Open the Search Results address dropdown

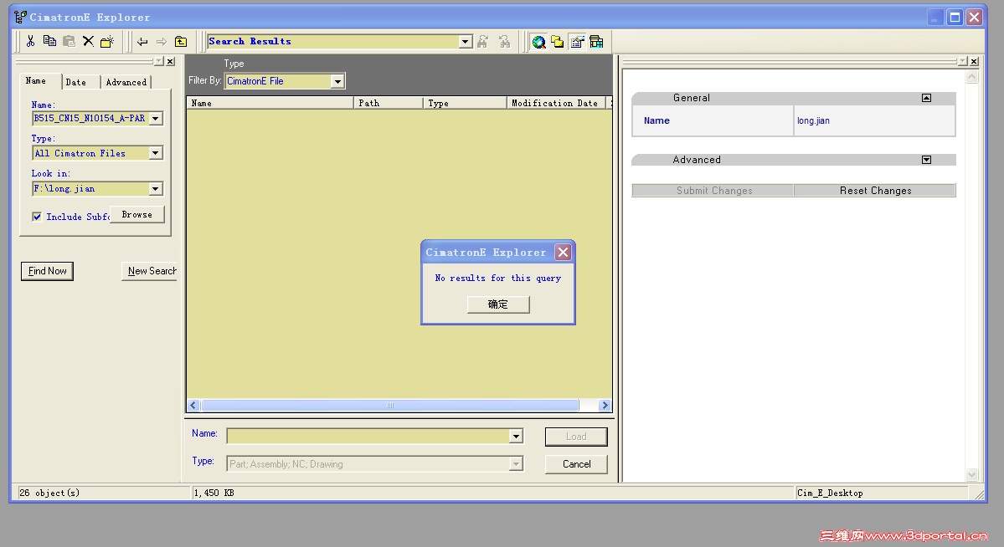coord(466,42)
